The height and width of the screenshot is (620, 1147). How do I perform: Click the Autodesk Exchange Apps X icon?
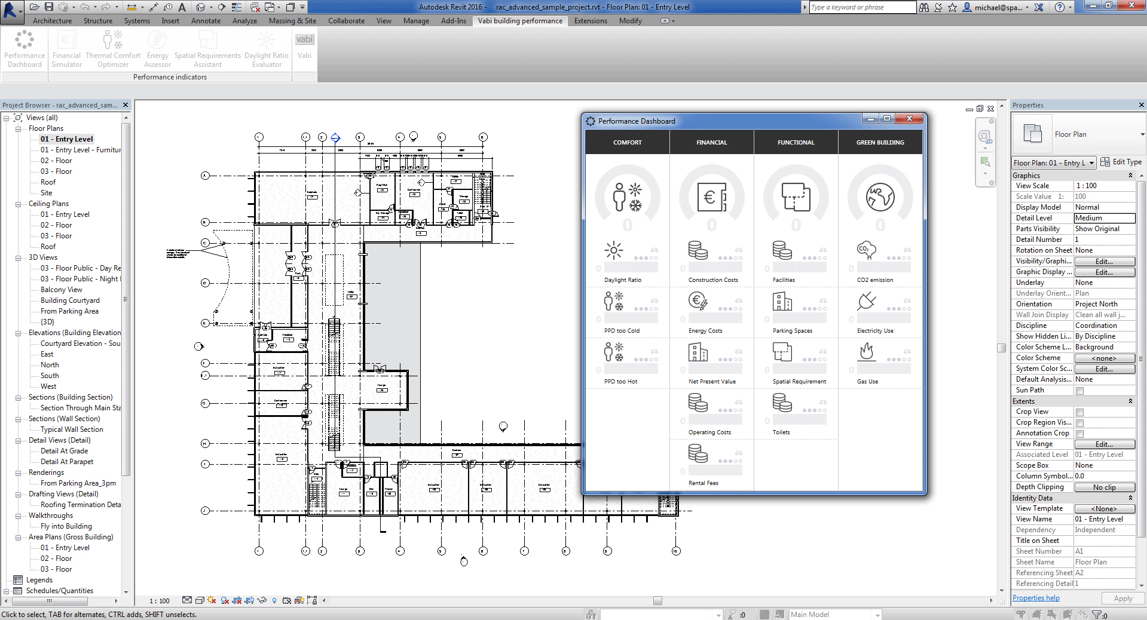(x=1039, y=7)
